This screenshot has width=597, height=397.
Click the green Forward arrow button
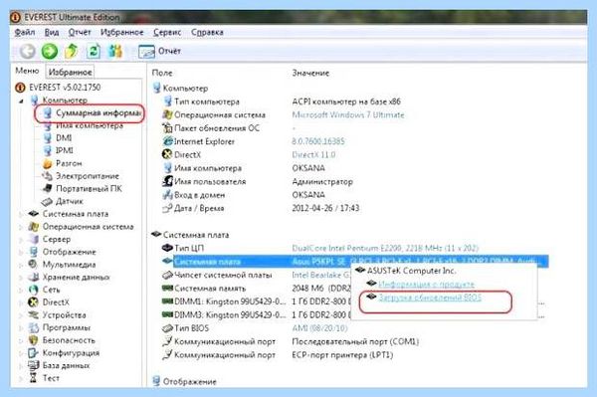point(50,52)
